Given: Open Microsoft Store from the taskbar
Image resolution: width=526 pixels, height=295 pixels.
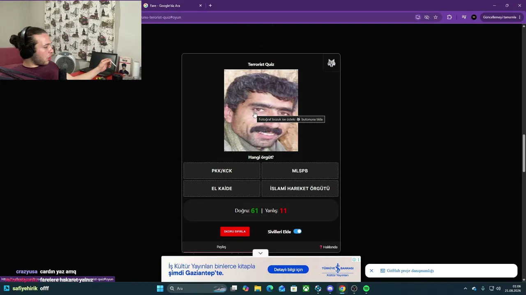Looking at the screenshot, I should click(x=294, y=288).
